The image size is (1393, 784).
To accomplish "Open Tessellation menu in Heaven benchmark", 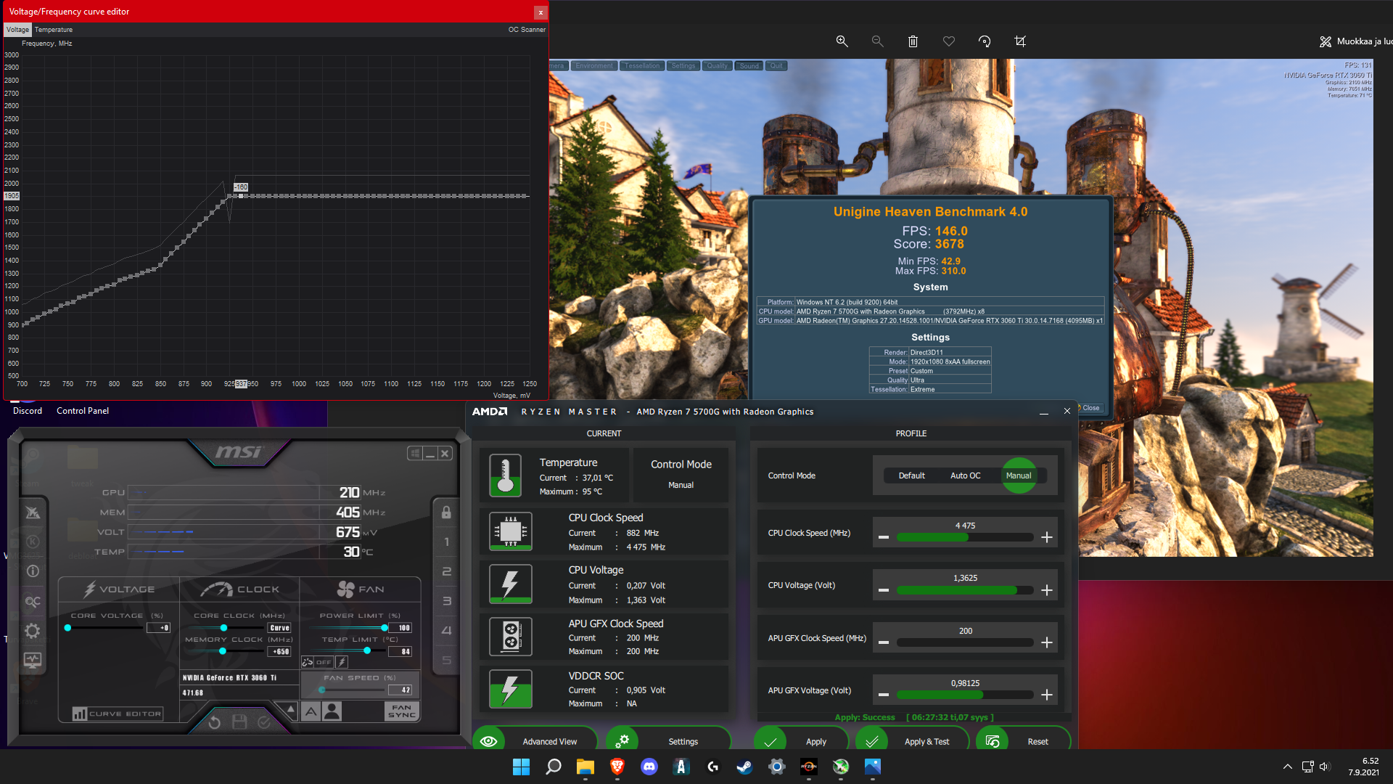I will (x=642, y=66).
